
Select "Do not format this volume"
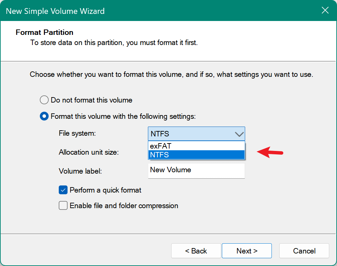click(x=44, y=100)
